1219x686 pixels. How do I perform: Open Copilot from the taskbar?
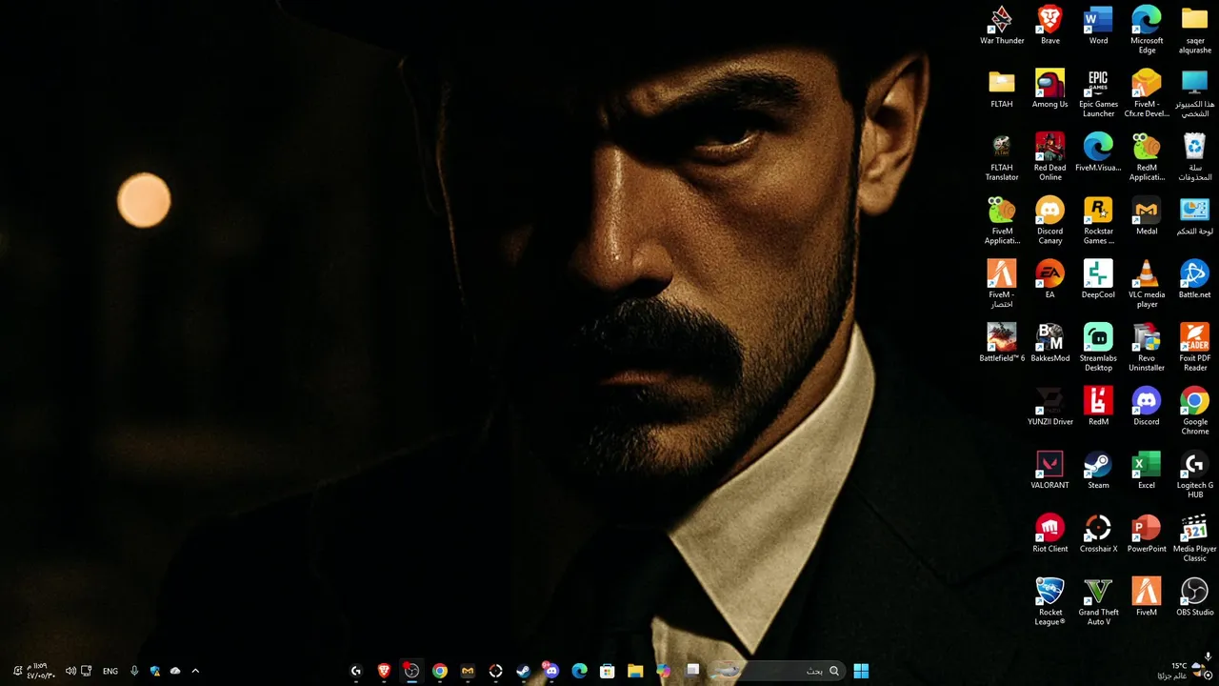coord(664,671)
